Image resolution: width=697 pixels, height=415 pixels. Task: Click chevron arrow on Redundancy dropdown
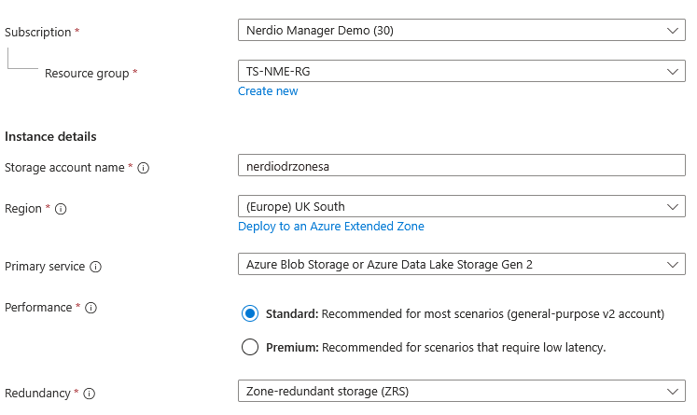(x=675, y=392)
